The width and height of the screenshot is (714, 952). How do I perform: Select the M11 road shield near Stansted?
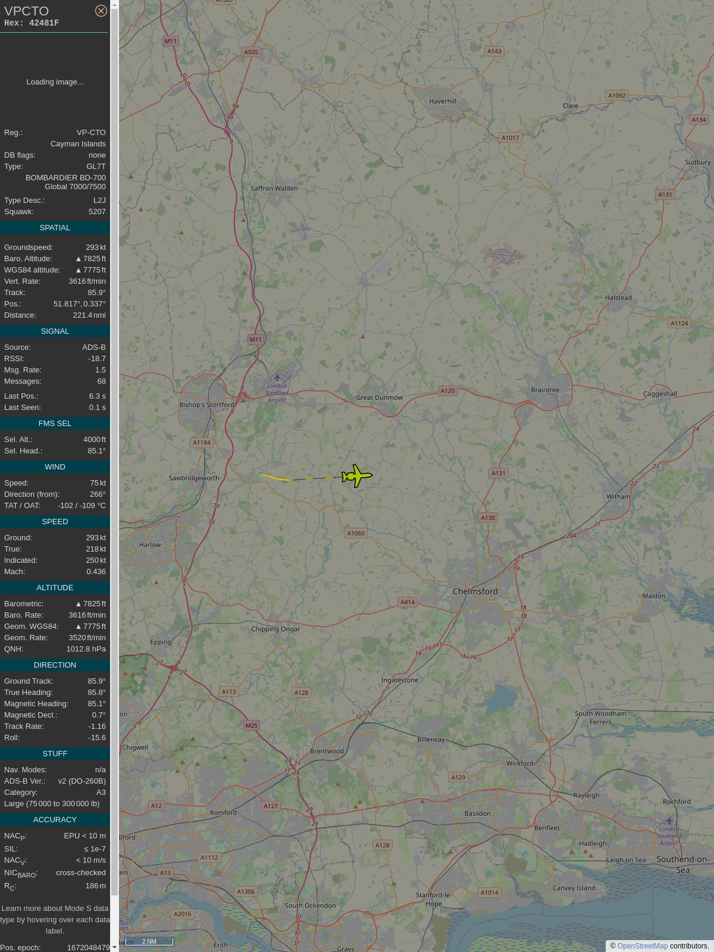pyautogui.click(x=255, y=339)
